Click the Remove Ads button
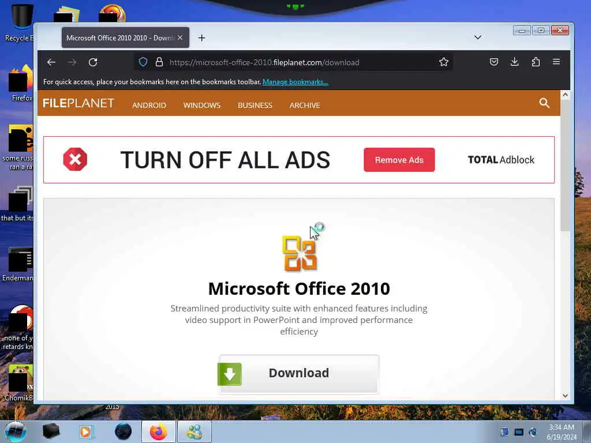Image resolution: width=591 pixels, height=443 pixels. pyautogui.click(x=399, y=160)
